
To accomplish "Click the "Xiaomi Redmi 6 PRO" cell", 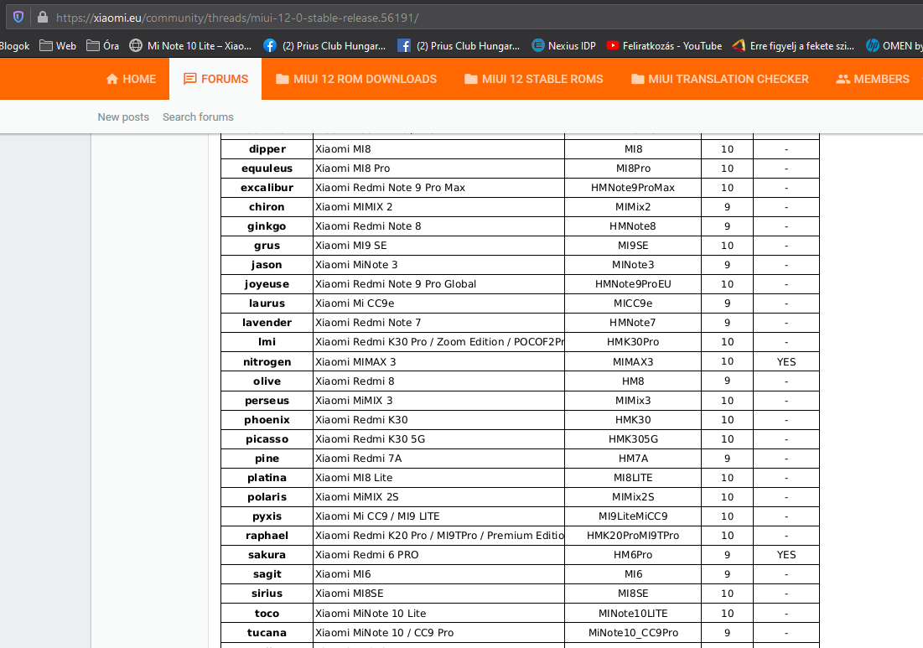I will pyautogui.click(x=439, y=555).
